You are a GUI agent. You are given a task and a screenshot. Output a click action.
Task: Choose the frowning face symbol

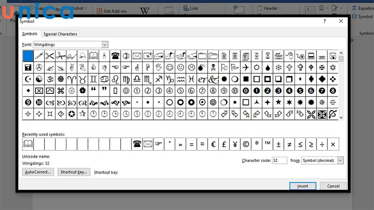[x=191, y=68]
